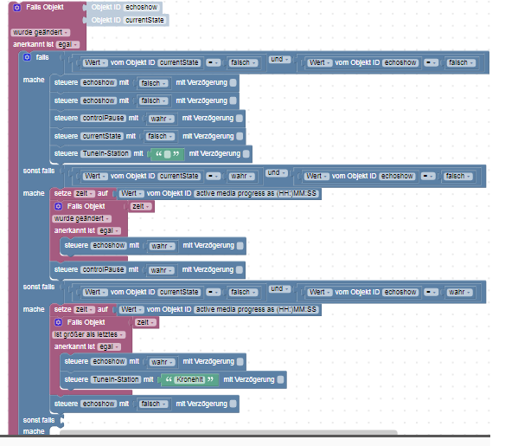This screenshot has height=446, width=505.
Task: Click the Kronehit text field
Action: pos(189,379)
